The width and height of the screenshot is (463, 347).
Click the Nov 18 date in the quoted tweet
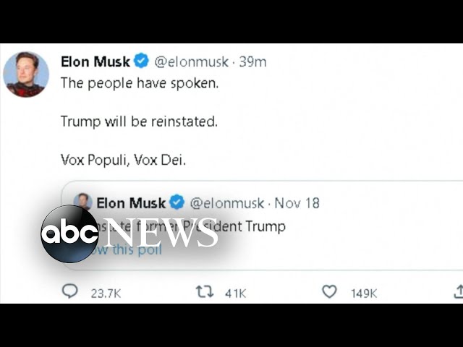[x=297, y=203]
